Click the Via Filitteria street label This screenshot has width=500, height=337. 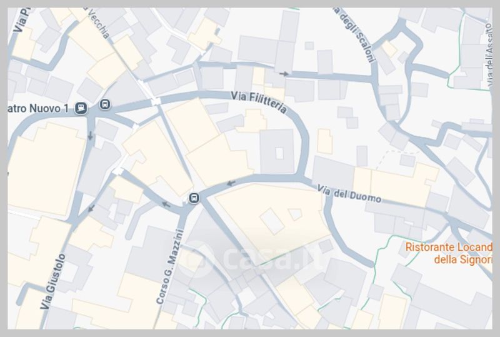(259, 101)
